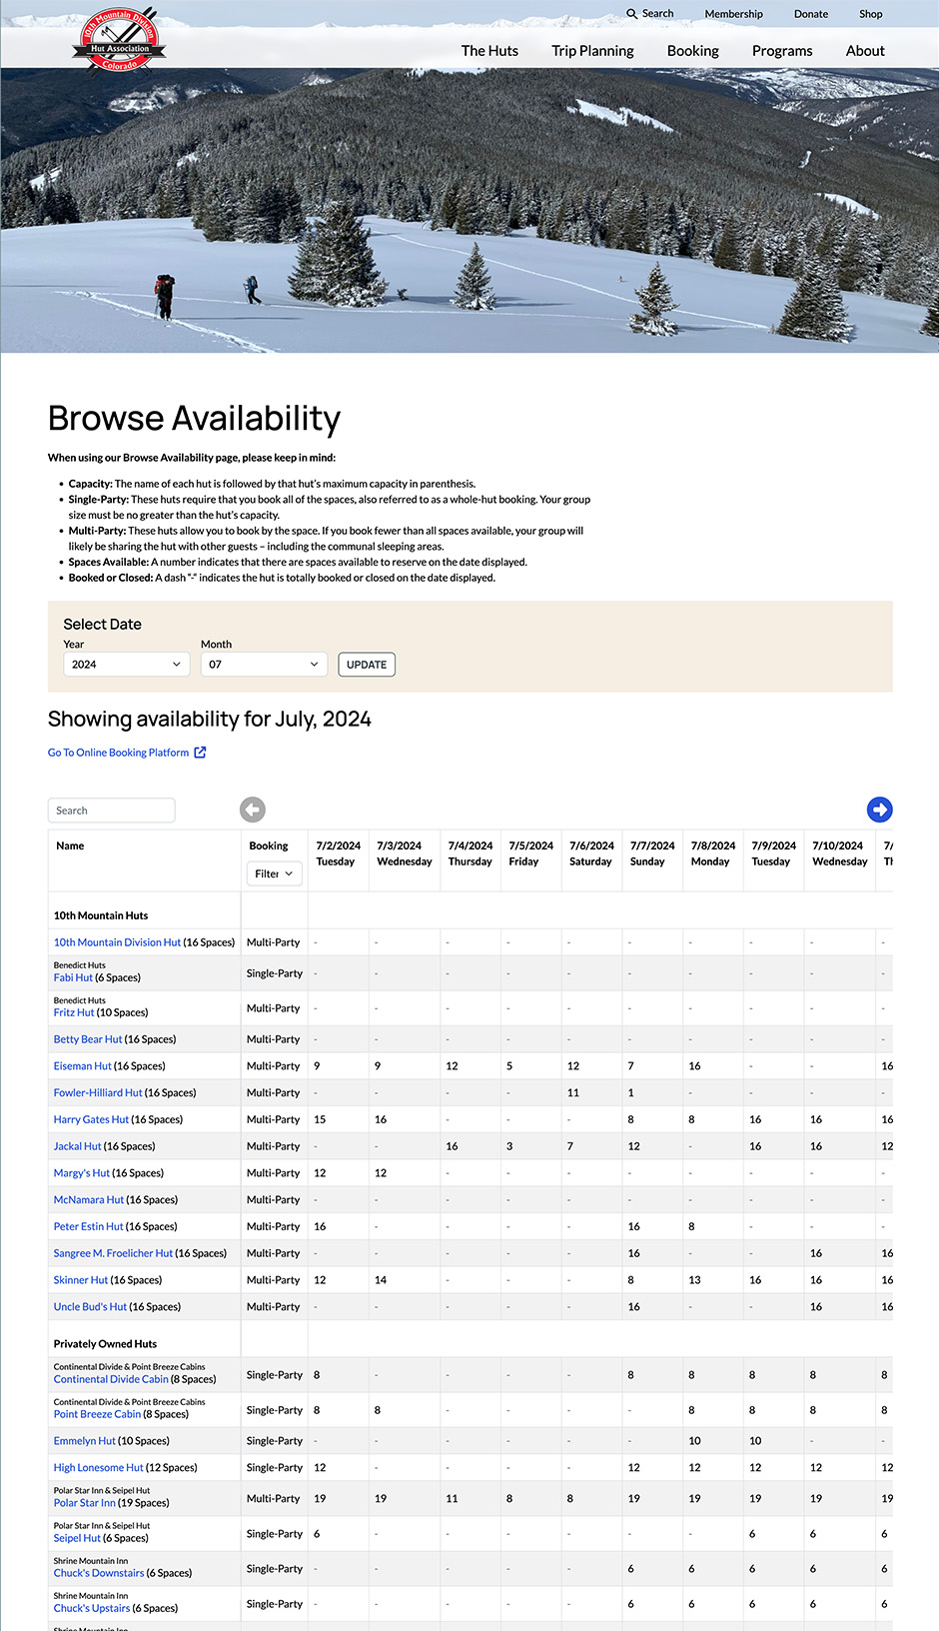Click Skinner Hut's 14 spaces on Wednesday

pyautogui.click(x=381, y=1280)
